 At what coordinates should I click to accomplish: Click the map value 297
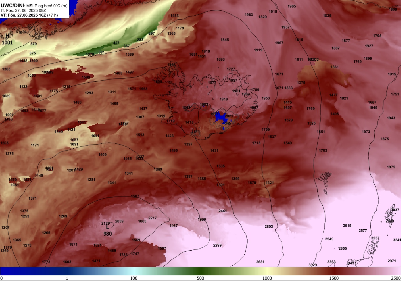coord(152,33)
